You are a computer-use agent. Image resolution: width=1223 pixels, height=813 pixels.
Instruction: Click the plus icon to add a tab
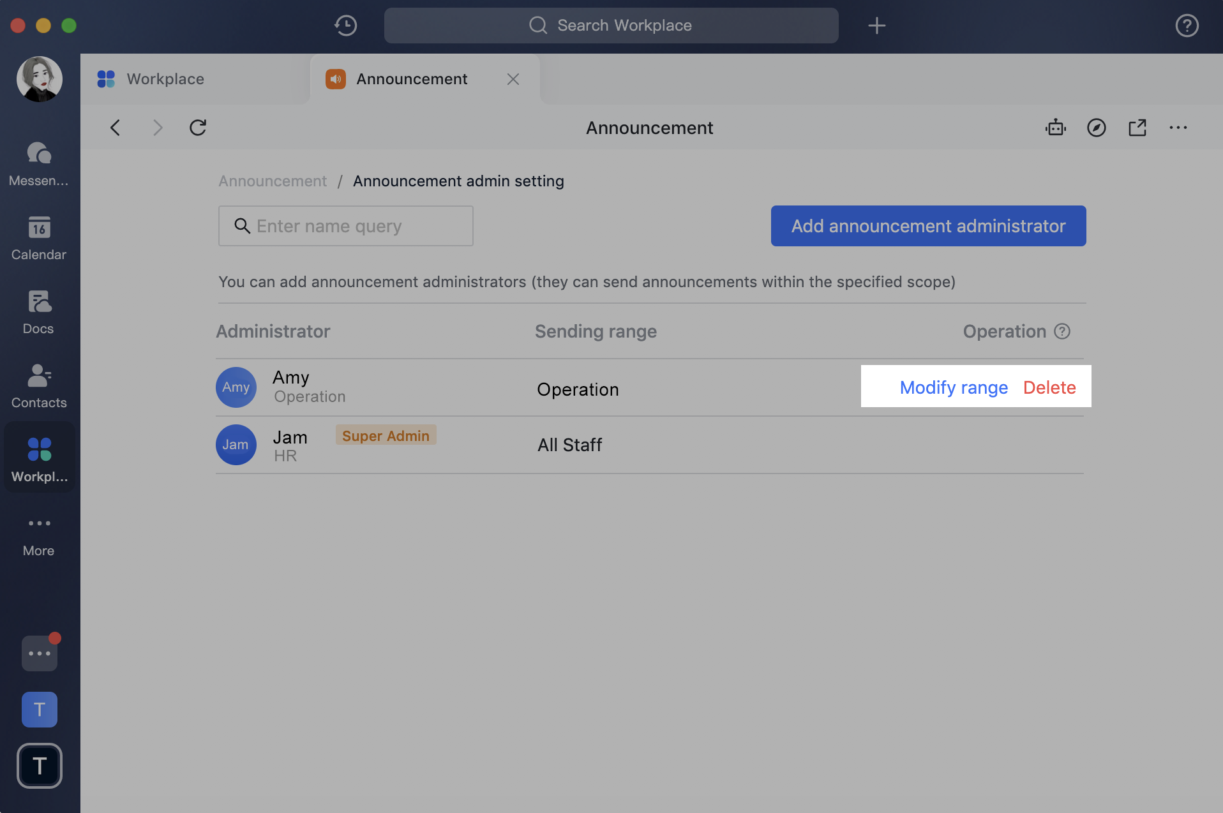(876, 26)
